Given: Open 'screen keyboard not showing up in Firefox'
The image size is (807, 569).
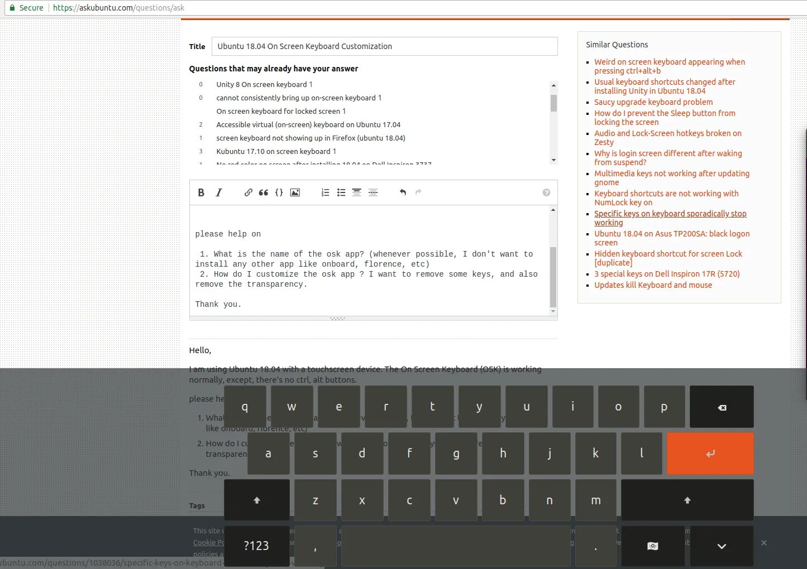Looking at the screenshot, I should click(x=311, y=138).
